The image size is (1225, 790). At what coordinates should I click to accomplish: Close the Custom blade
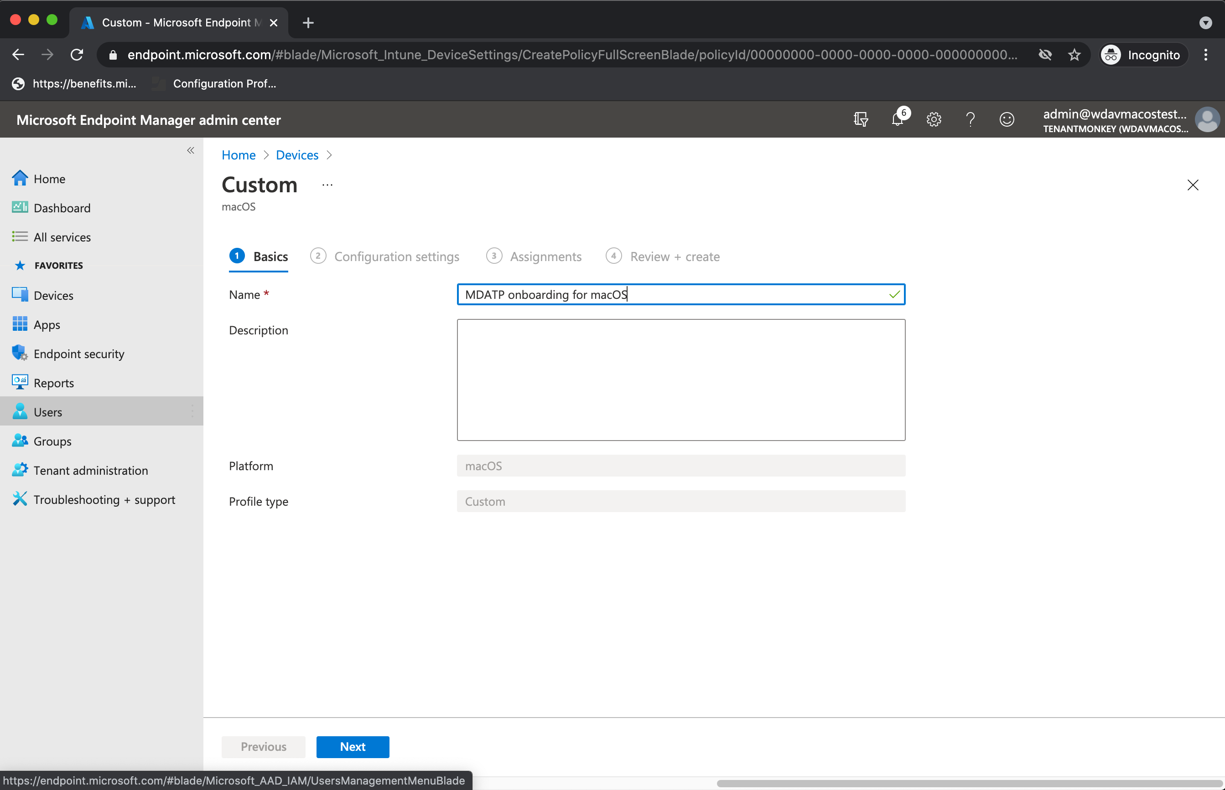pyautogui.click(x=1193, y=185)
